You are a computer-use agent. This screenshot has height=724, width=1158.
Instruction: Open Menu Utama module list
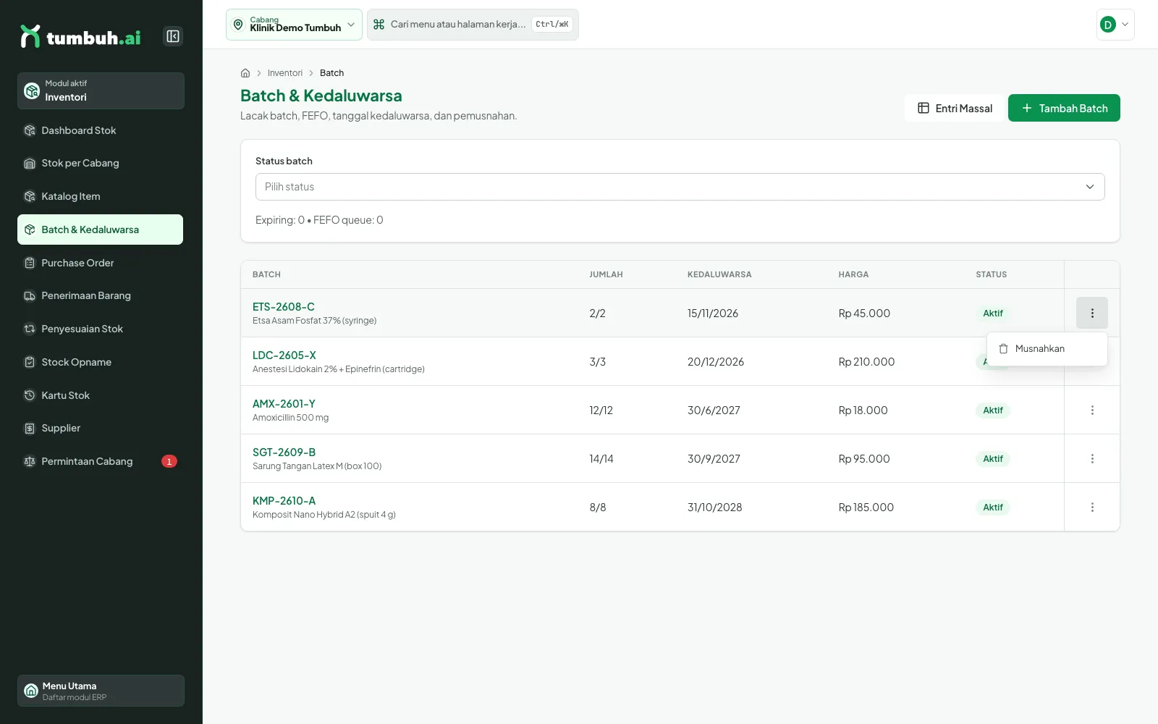(101, 691)
